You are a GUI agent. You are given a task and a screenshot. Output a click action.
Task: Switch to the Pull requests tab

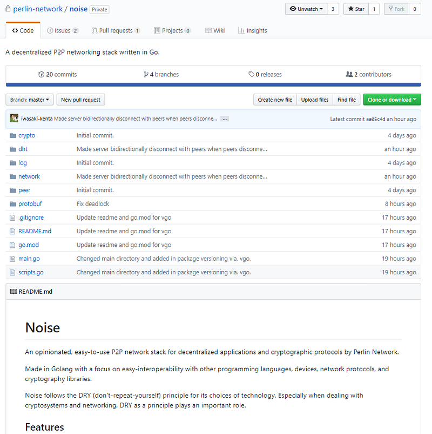[x=116, y=30]
